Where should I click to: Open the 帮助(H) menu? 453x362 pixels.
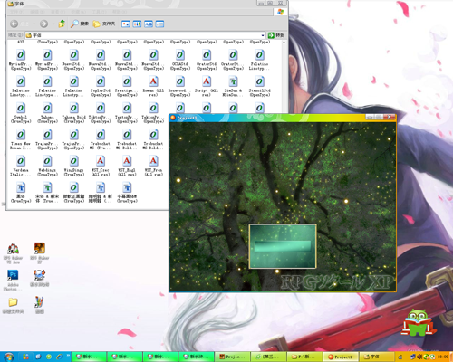click(120, 12)
